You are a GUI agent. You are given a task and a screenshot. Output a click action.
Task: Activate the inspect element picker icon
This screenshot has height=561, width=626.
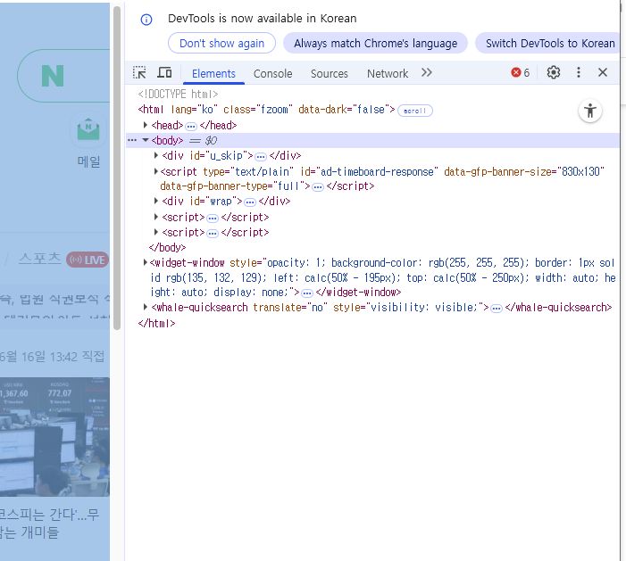coord(139,72)
